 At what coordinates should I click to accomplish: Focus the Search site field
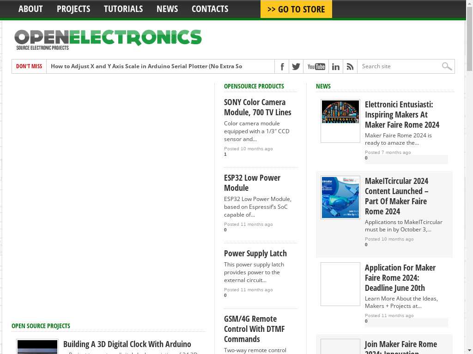pos(400,66)
